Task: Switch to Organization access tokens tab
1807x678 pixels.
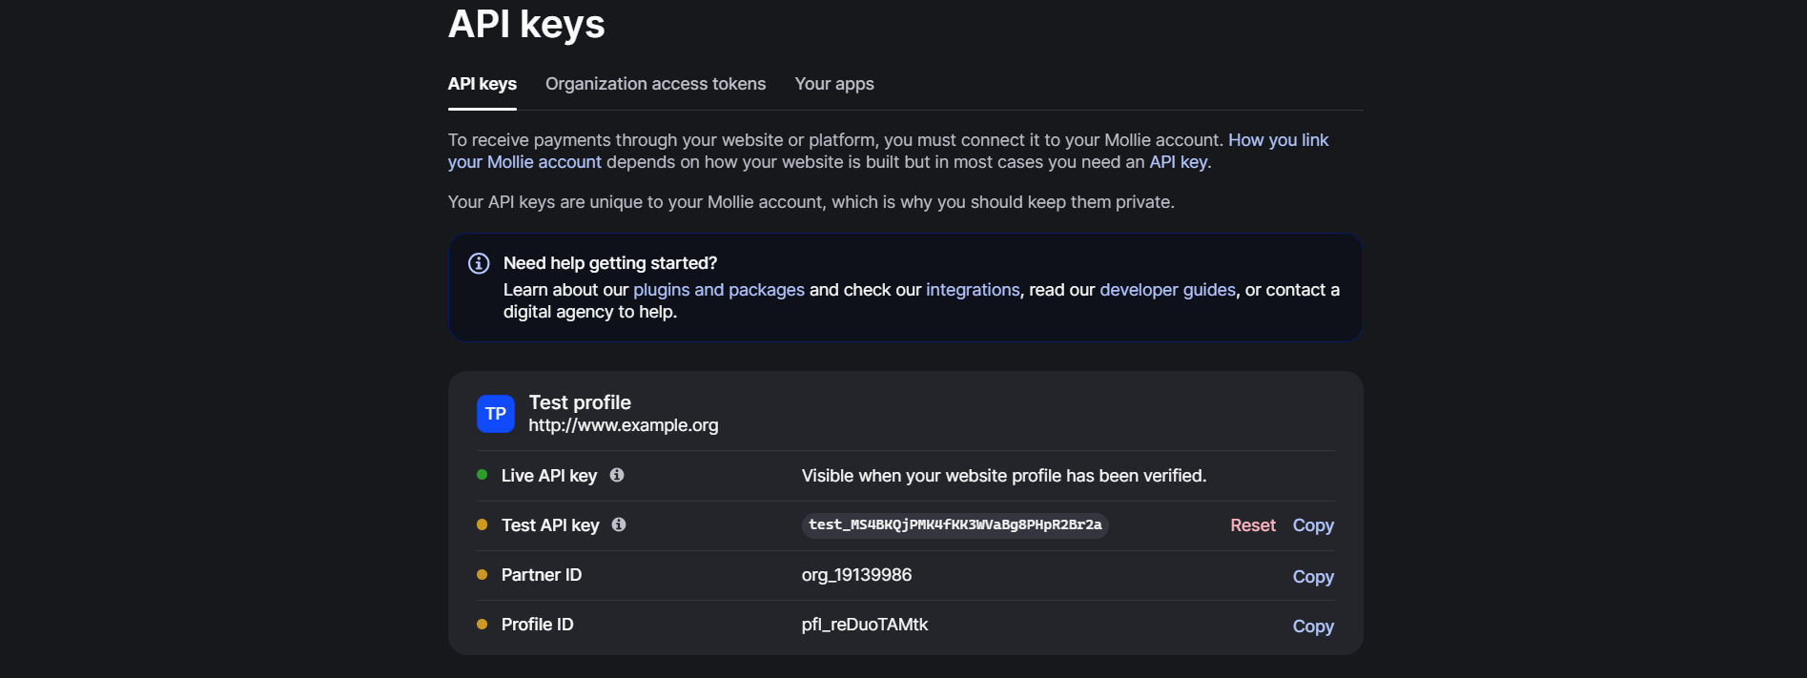Action: coord(655,84)
